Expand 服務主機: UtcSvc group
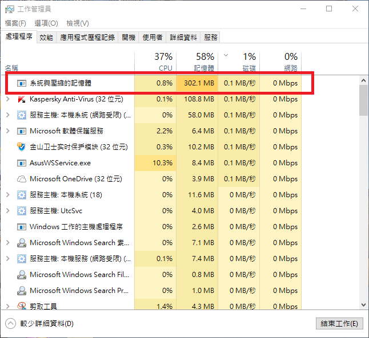The image size is (369, 338). (x=8, y=211)
